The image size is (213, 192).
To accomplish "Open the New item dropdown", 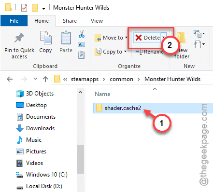I will pyautogui.click(x=199, y=34).
